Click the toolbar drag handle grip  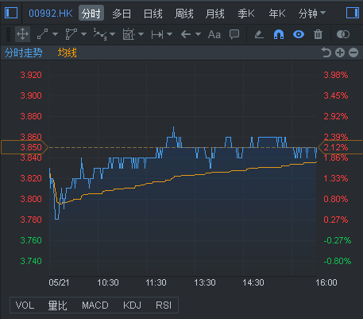tap(8, 34)
